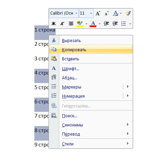Open the Calibri font name dropdown
Screen dimensions: 155x162
[76, 13]
